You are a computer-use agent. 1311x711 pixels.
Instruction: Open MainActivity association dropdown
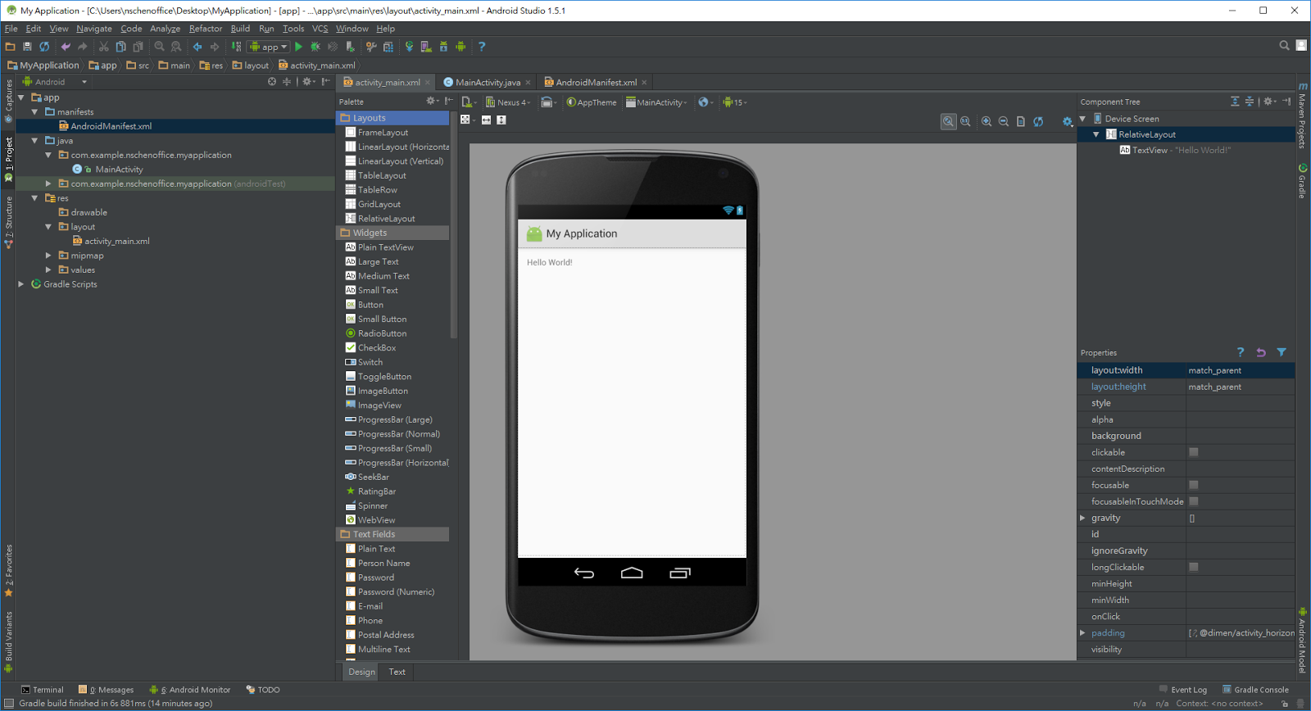(x=656, y=102)
